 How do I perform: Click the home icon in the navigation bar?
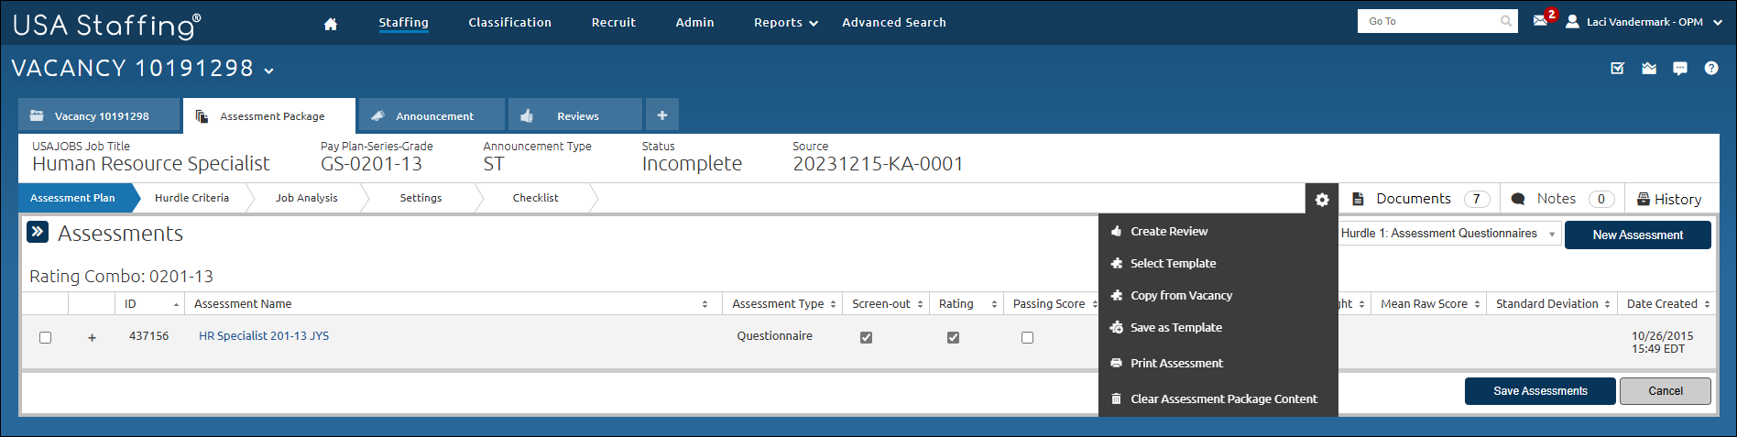tap(331, 24)
